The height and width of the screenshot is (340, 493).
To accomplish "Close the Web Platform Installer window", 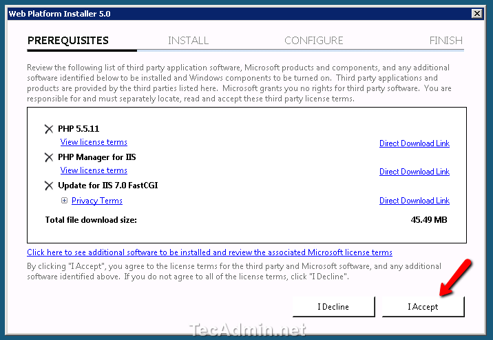I will (476, 14).
